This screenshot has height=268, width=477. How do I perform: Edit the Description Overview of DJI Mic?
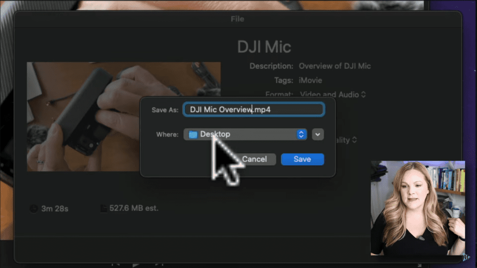click(x=334, y=66)
